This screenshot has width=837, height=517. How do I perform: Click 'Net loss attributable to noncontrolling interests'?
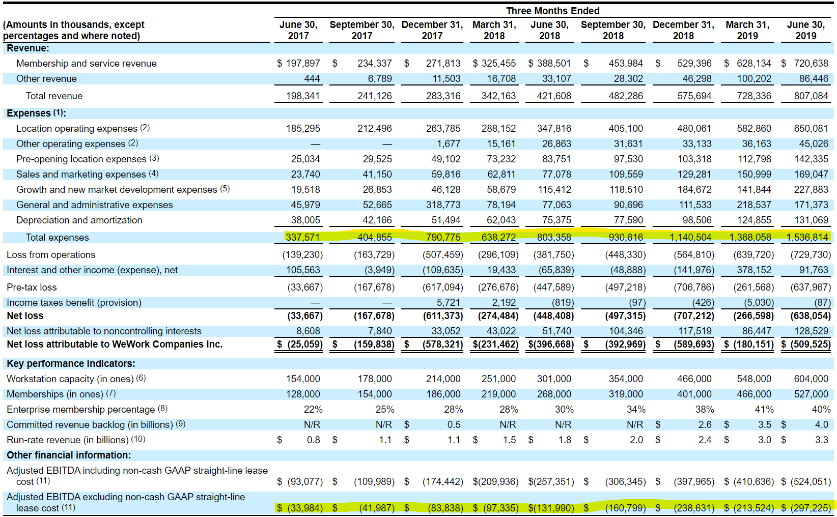tap(104, 331)
